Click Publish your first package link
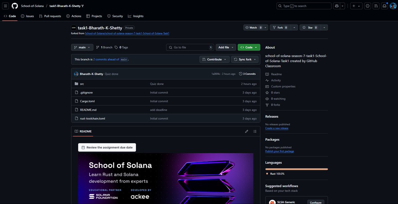 280,151
